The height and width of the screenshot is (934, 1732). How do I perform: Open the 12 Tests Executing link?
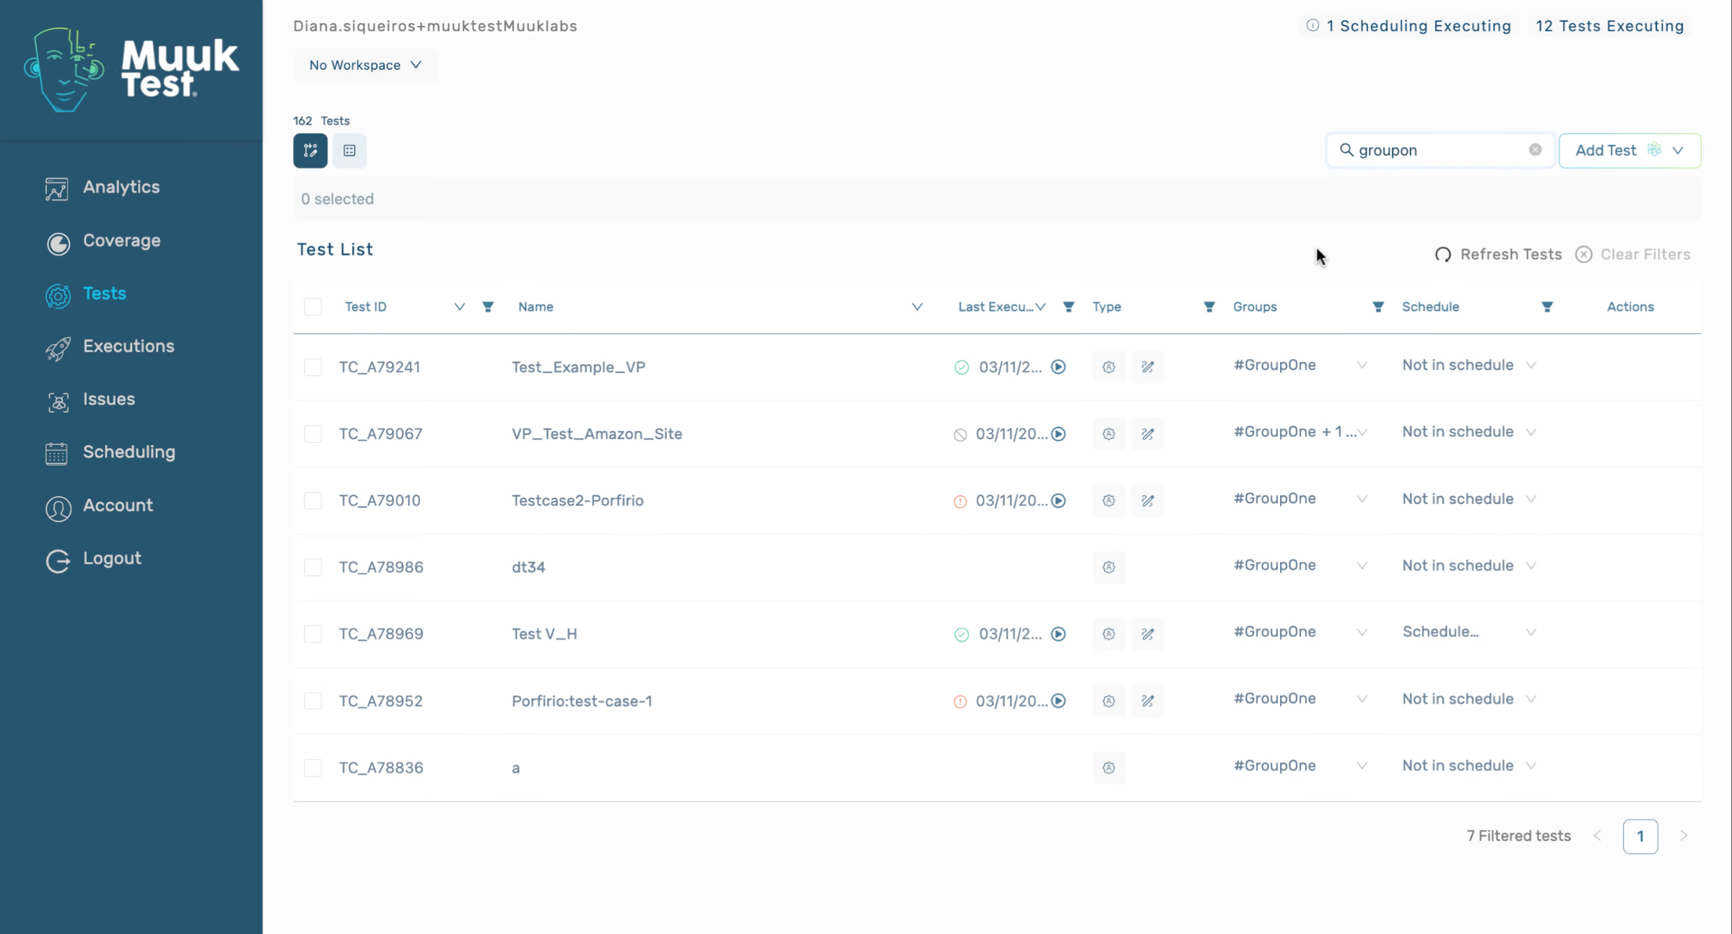tap(1610, 26)
